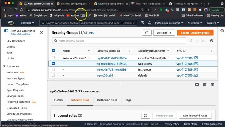Open AWS CloudShell icon in top bar
This screenshot has height=127, width=225.
point(142,23)
